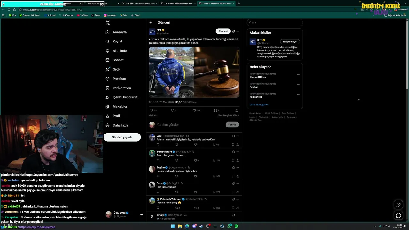Click the X logo in the sidebar
The height and width of the screenshot is (230, 409).
108,23
